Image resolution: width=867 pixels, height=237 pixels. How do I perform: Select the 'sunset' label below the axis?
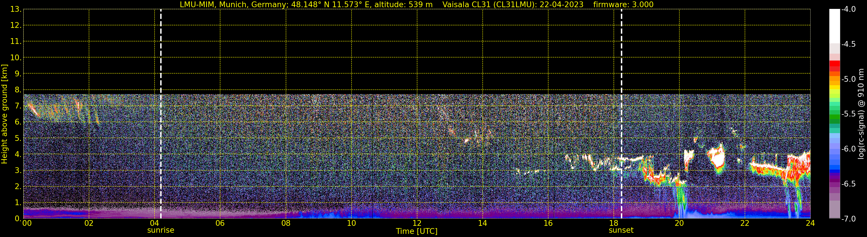pos(621,230)
